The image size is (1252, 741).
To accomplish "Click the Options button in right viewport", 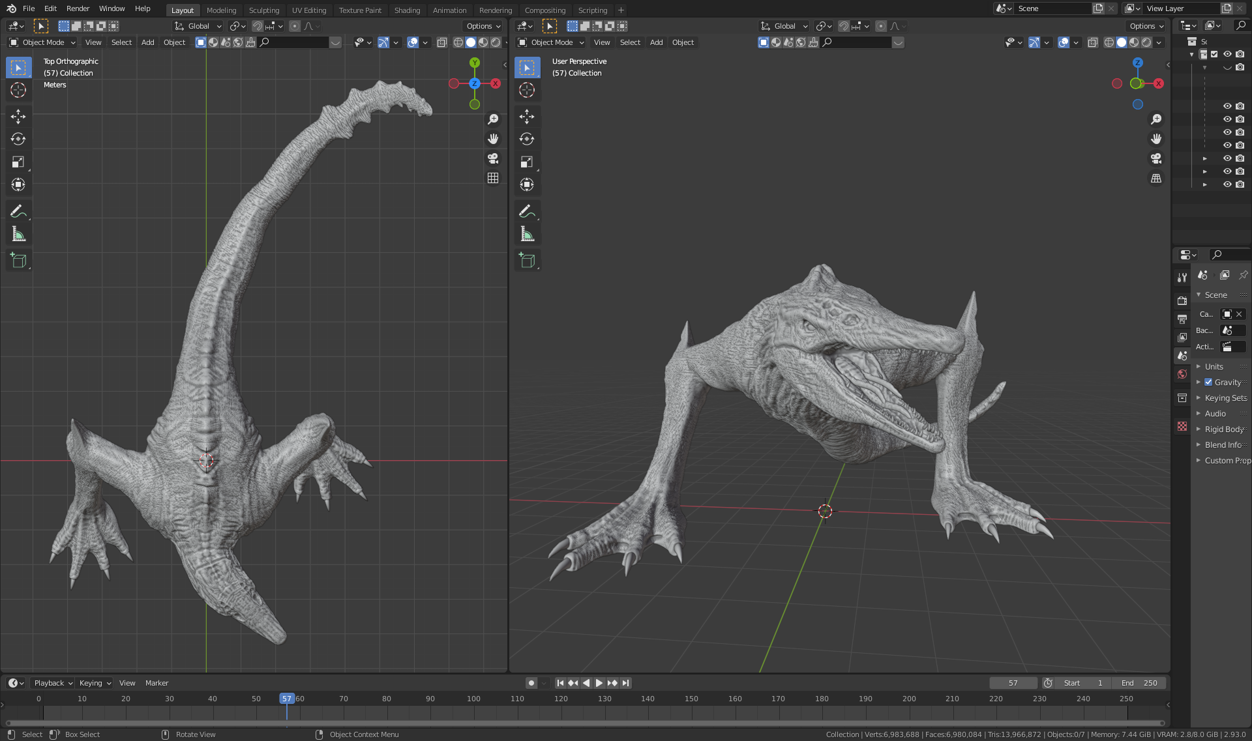I will point(1146,26).
